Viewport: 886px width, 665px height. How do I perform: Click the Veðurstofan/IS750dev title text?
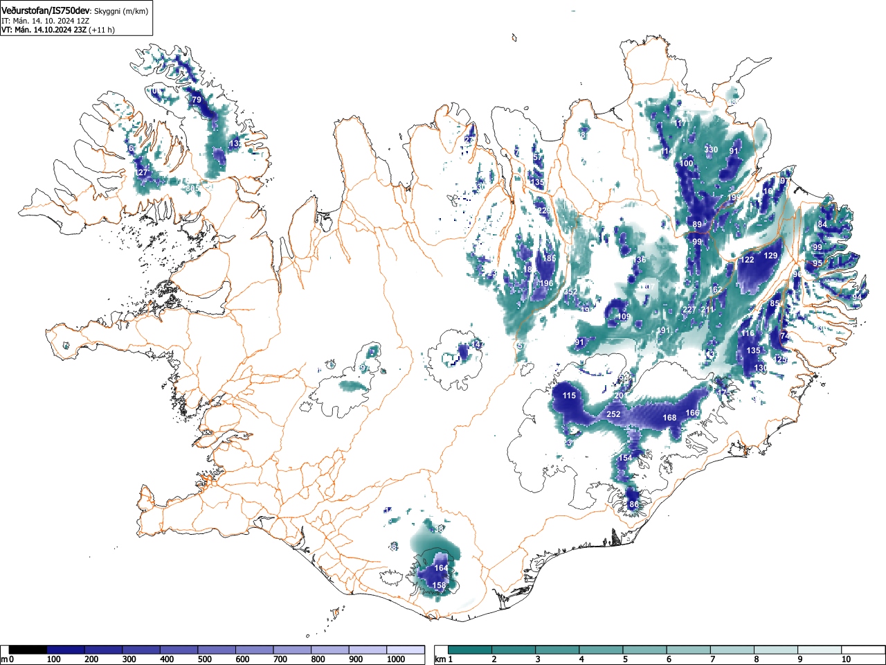coord(46,11)
